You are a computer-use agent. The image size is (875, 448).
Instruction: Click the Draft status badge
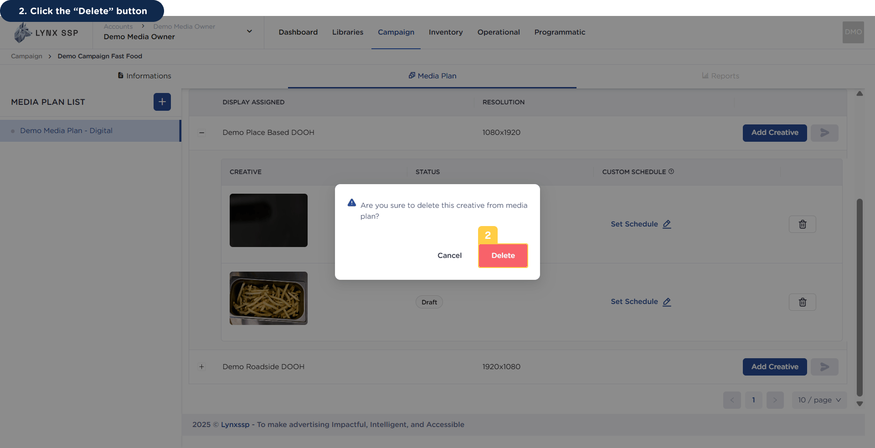(x=429, y=302)
